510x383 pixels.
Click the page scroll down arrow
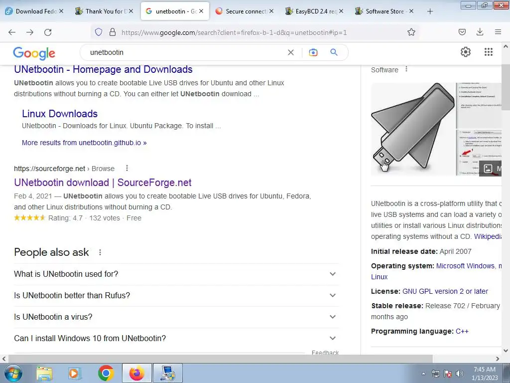click(x=506, y=351)
